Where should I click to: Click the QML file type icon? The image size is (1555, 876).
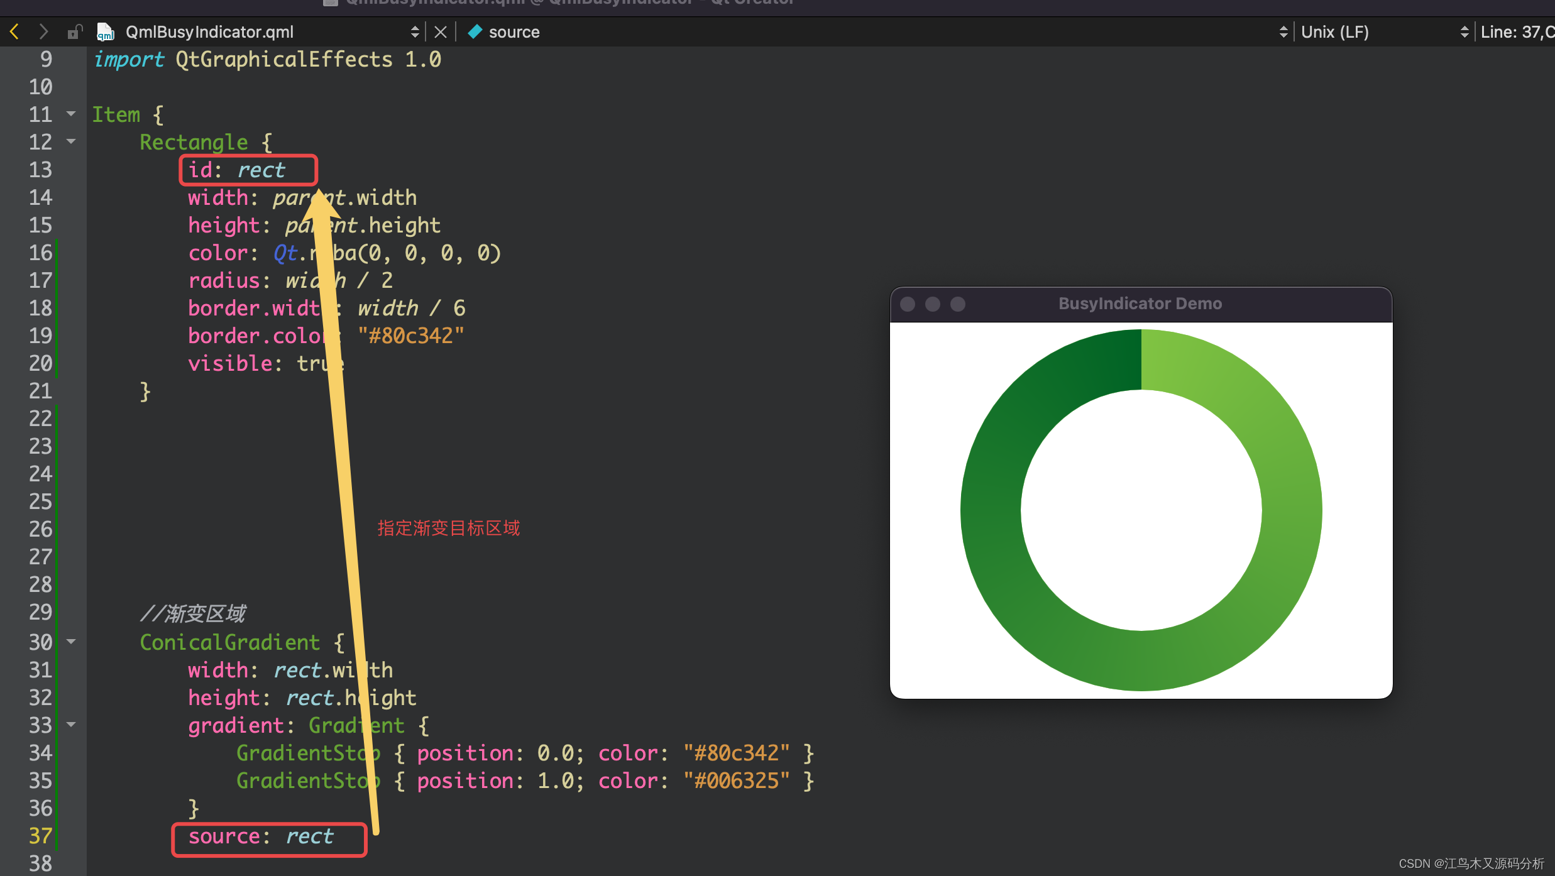[x=105, y=31]
